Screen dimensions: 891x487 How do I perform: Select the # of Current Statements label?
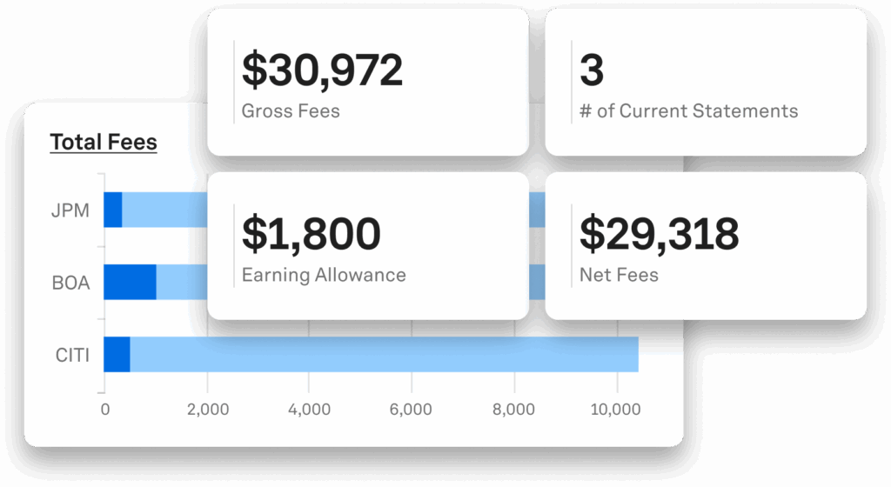tap(688, 111)
